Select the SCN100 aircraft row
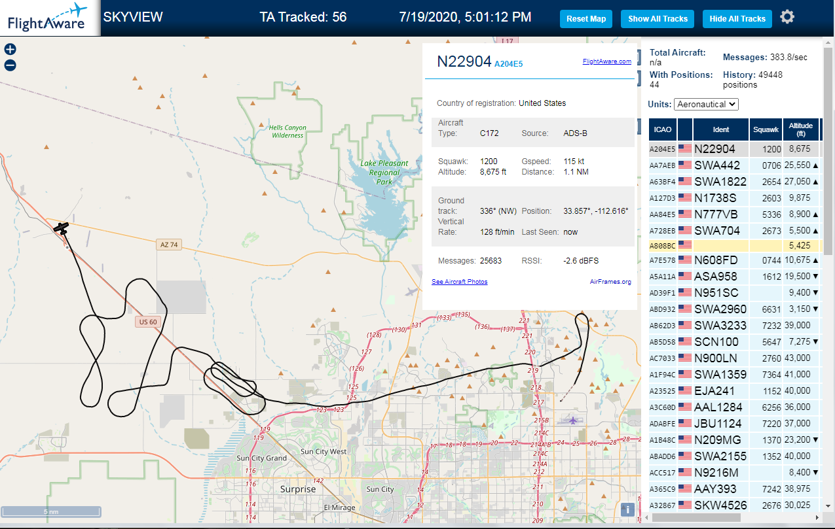The image size is (835, 529). 735,341
